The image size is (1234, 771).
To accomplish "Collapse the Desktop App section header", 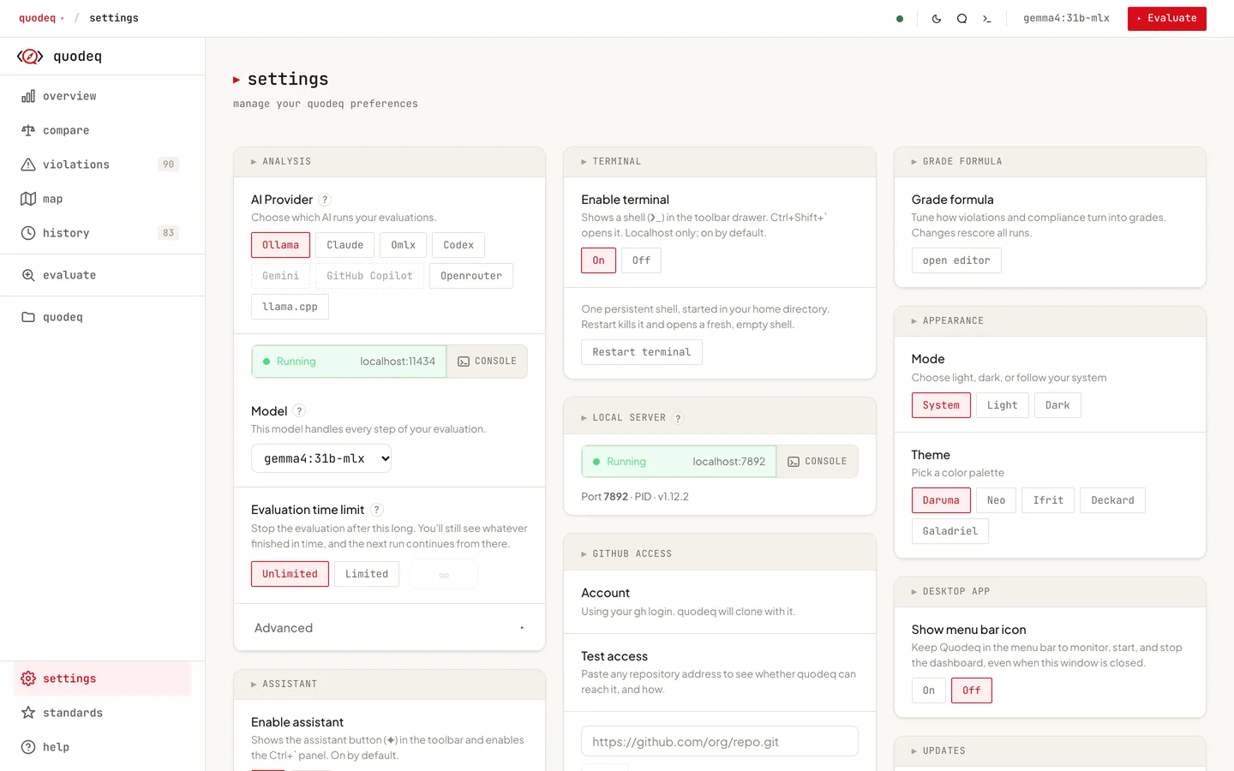I will [x=1050, y=592].
